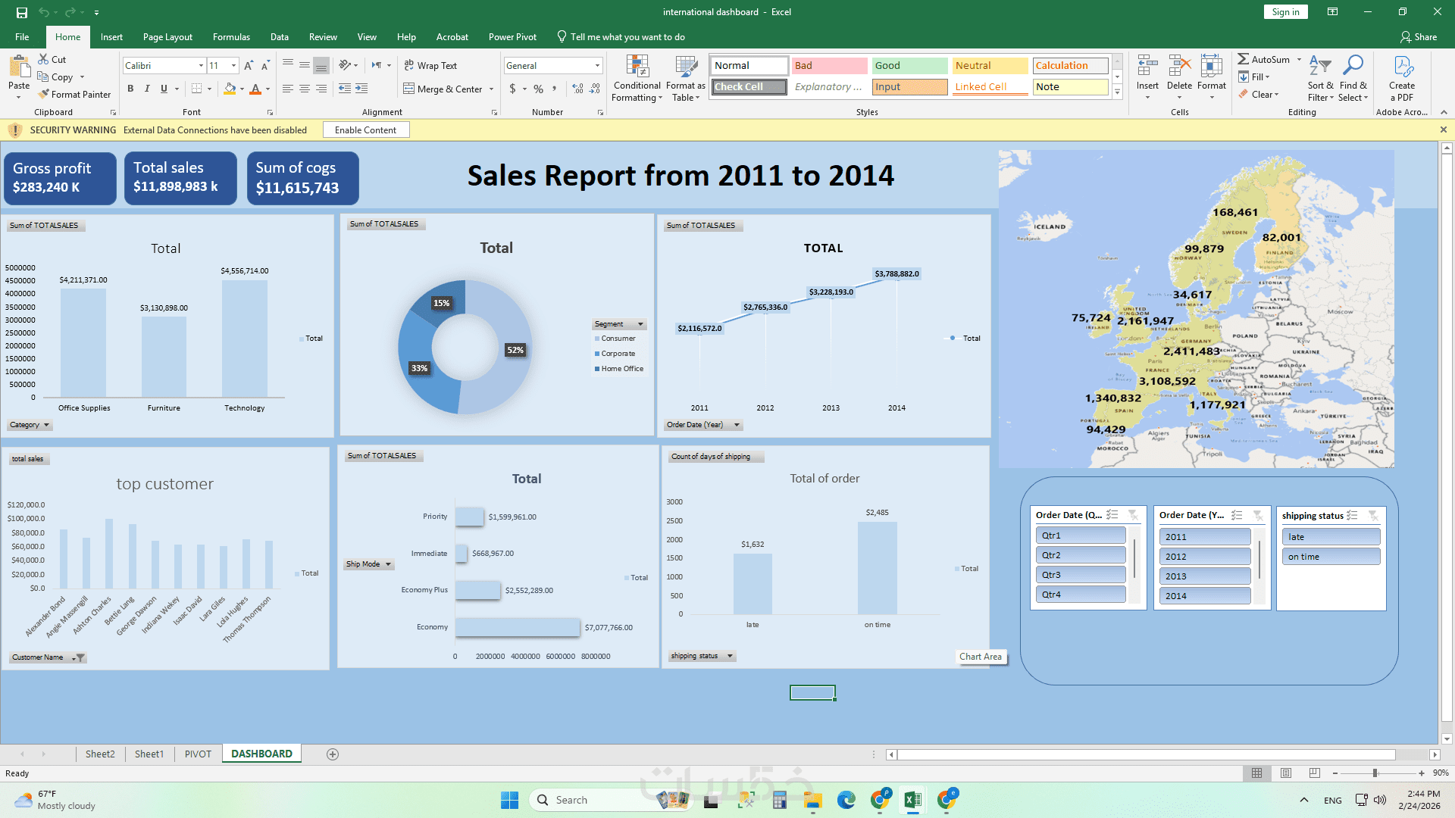Viewport: 1455px width, 818px height.
Task: Switch to the PIVOT sheet tab
Action: 198,754
